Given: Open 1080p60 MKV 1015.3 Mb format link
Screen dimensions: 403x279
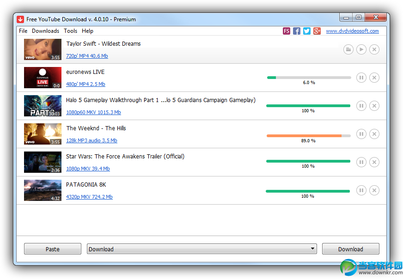Looking at the screenshot, I should [93, 112].
